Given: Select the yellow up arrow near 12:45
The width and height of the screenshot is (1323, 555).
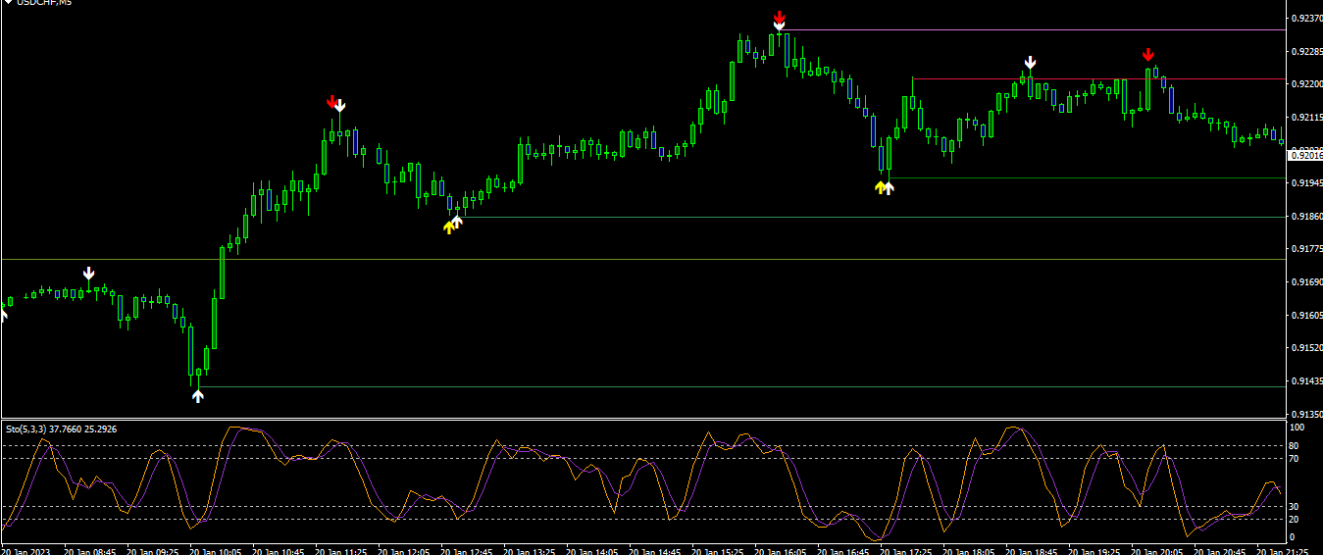Looking at the screenshot, I should [x=448, y=227].
